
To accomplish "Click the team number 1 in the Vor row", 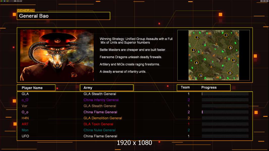I will tap(189, 106).
